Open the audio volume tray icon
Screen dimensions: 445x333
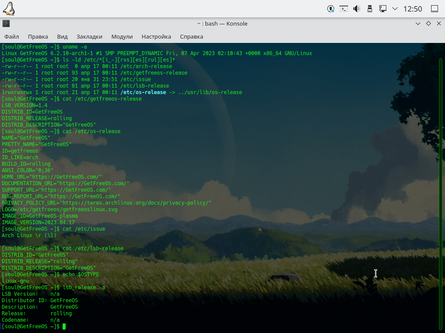tap(357, 9)
